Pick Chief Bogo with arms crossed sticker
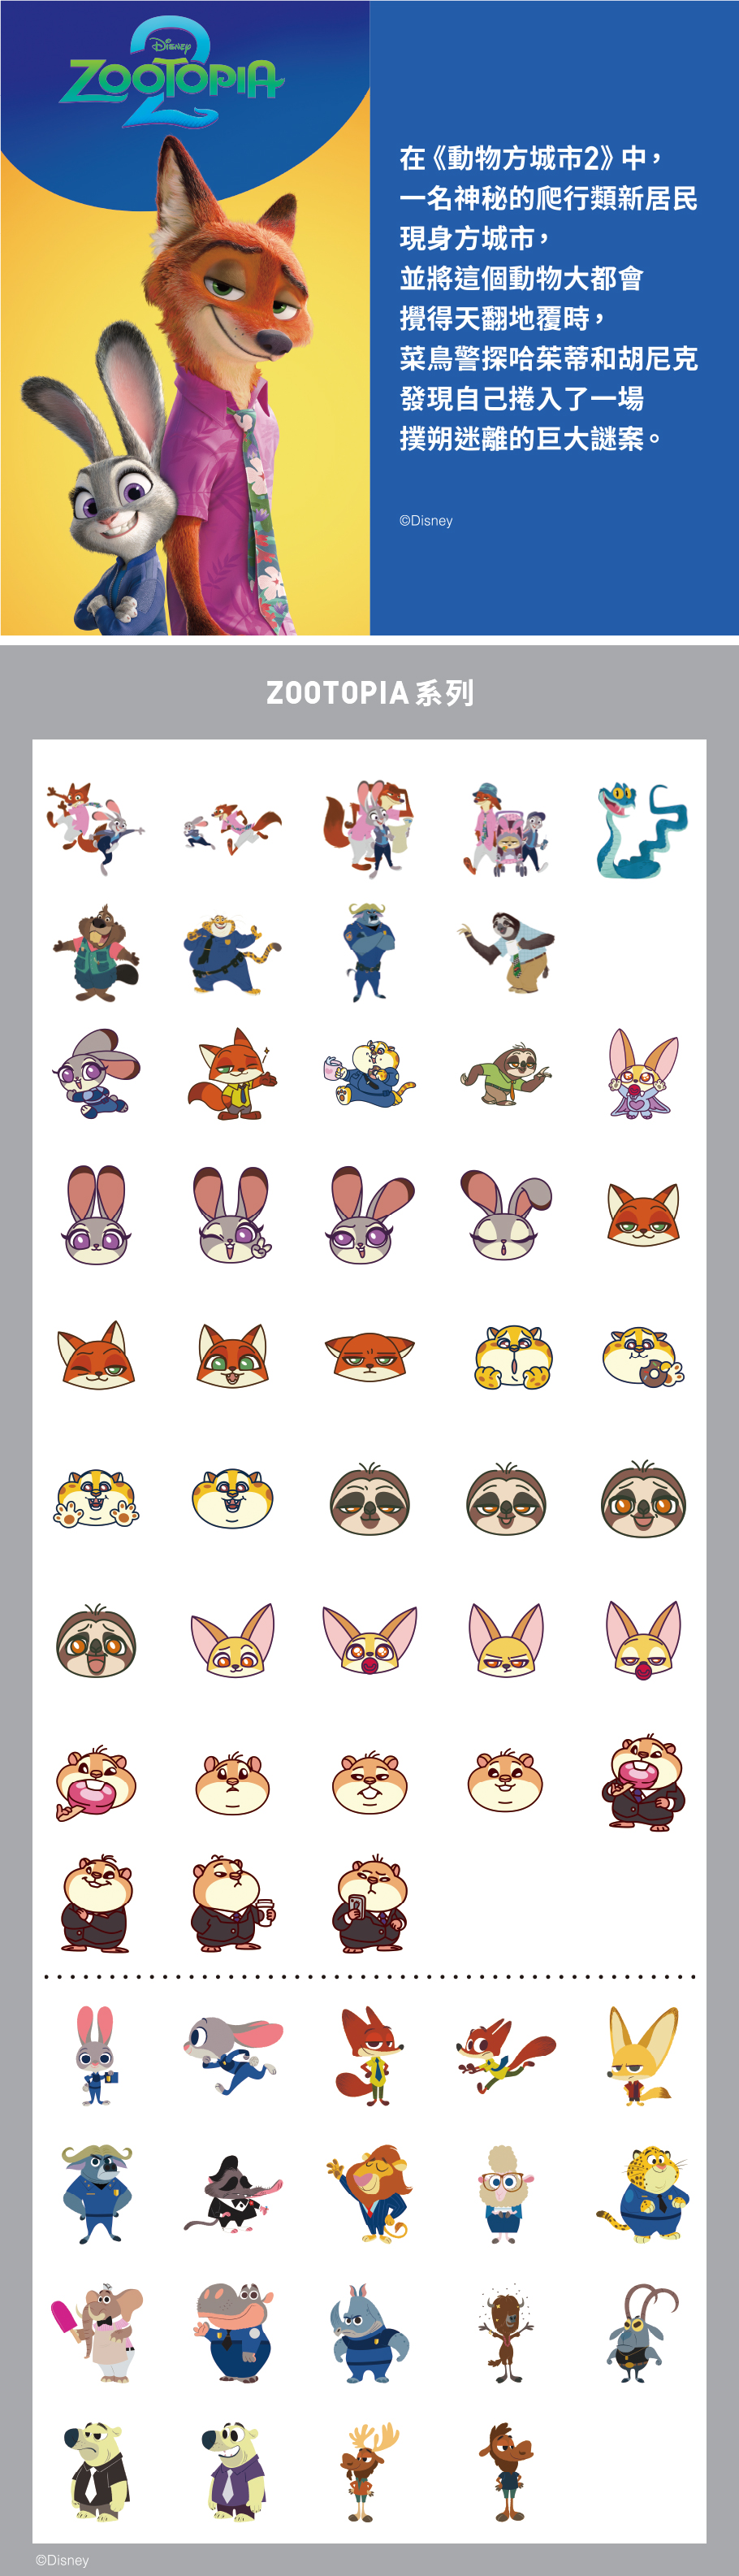 pos(369,952)
